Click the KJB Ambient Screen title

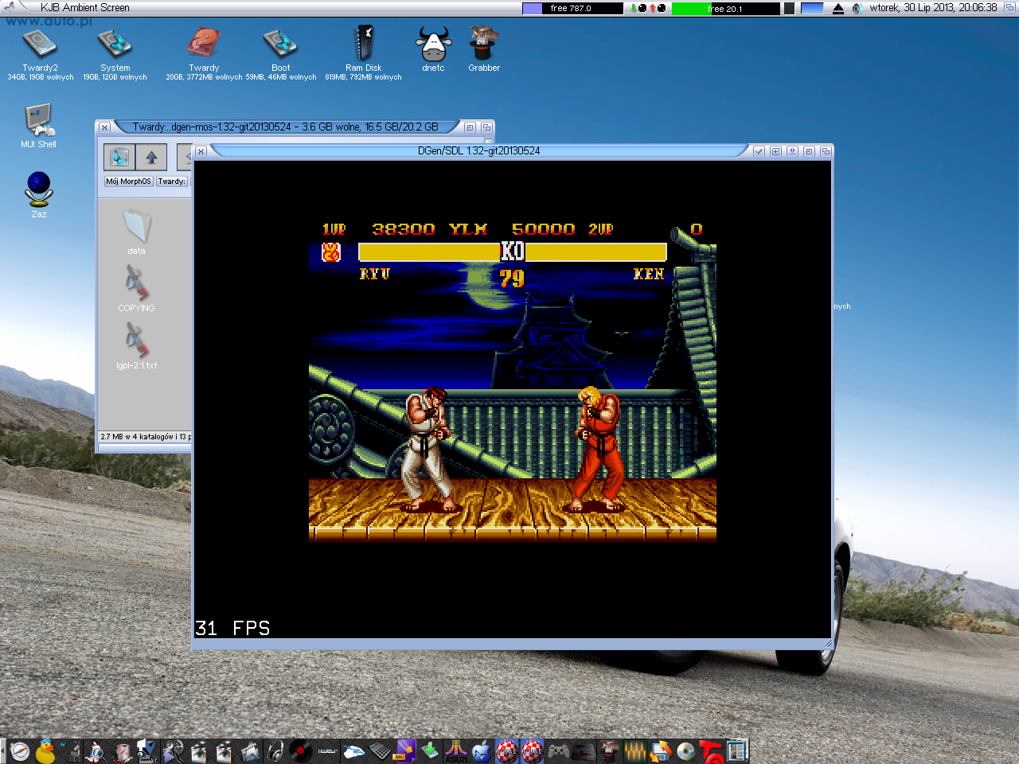(84, 7)
